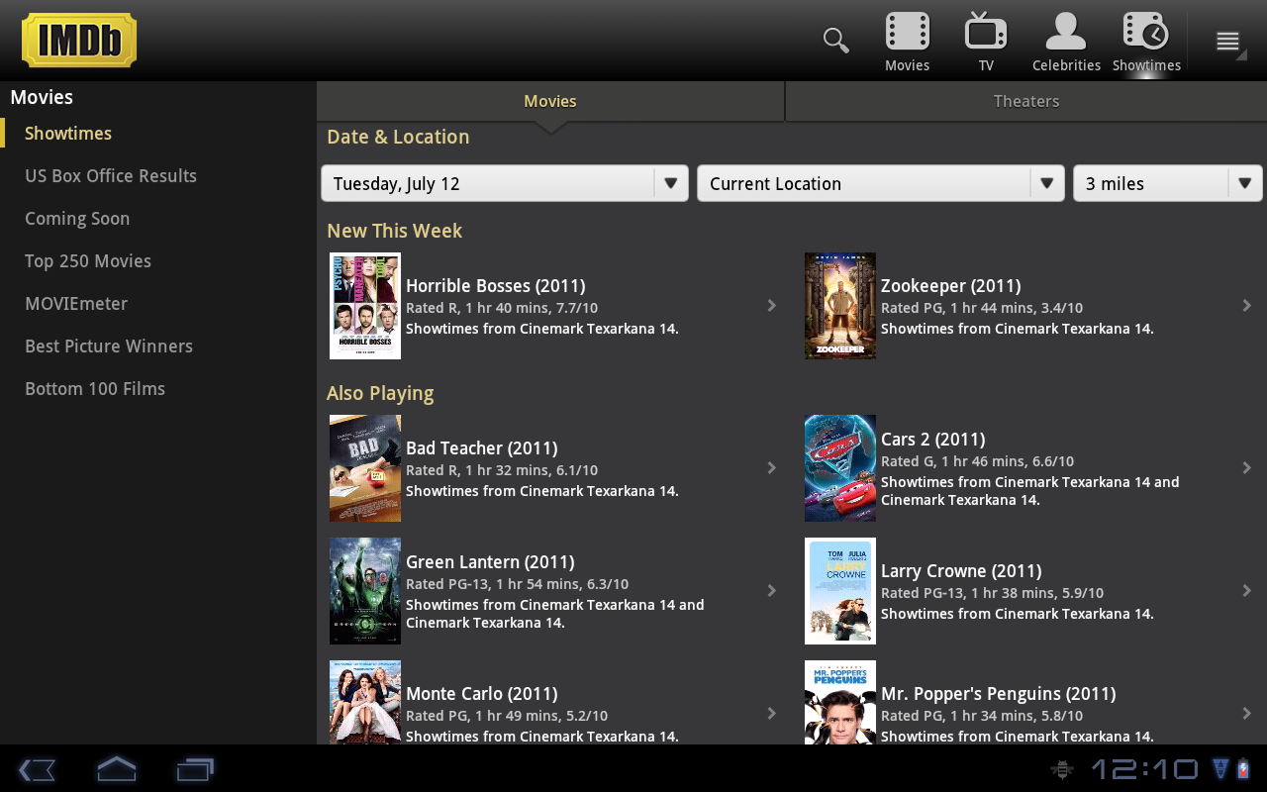Click the IMDb logo
1267x792 pixels.
click(x=78, y=40)
